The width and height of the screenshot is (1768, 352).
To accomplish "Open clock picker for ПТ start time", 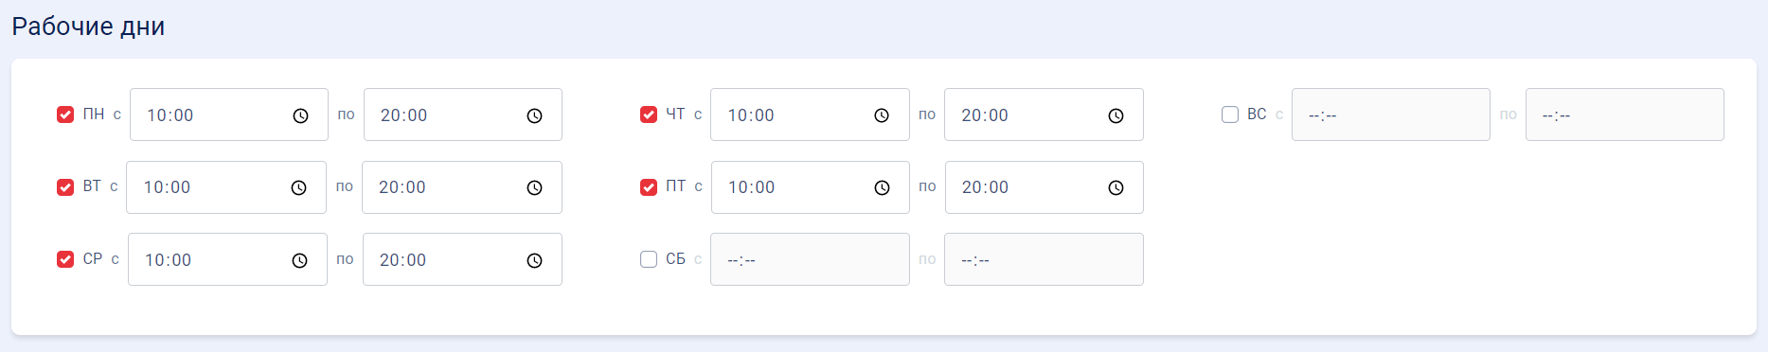I will [882, 187].
